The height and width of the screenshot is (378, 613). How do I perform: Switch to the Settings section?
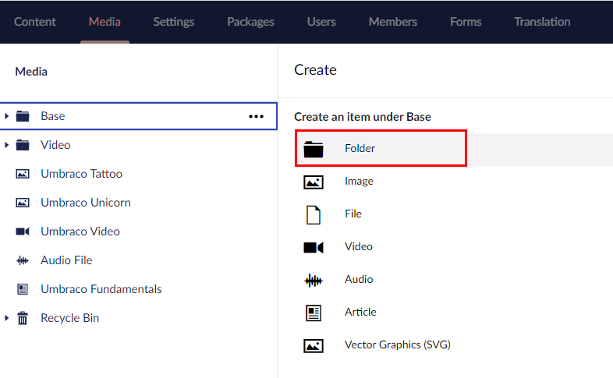pyautogui.click(x=173, y=22)
